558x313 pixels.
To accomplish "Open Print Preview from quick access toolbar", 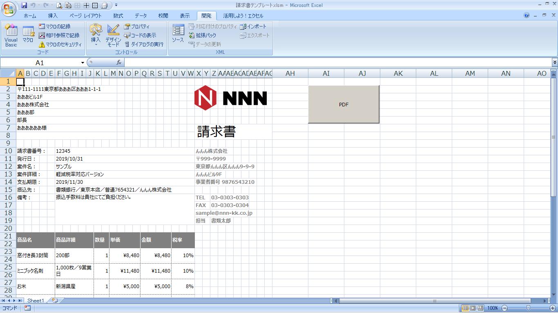I will [59, 5].
